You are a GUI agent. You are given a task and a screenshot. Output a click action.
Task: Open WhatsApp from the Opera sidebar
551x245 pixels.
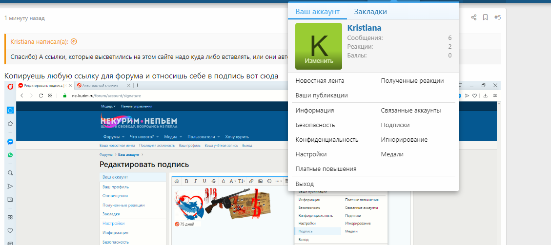[10, 155]
